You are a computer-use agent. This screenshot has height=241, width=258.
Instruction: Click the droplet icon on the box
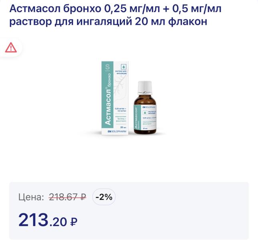point(123,67)
